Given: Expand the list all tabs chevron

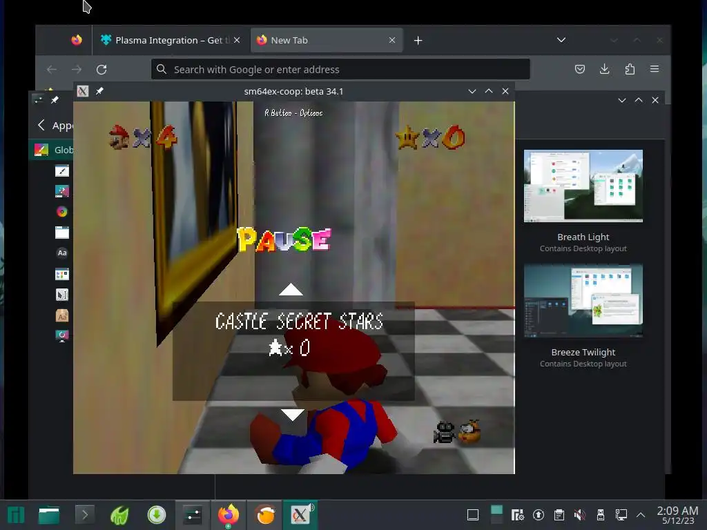Looking at the screenshot, I should click(561, 40).
